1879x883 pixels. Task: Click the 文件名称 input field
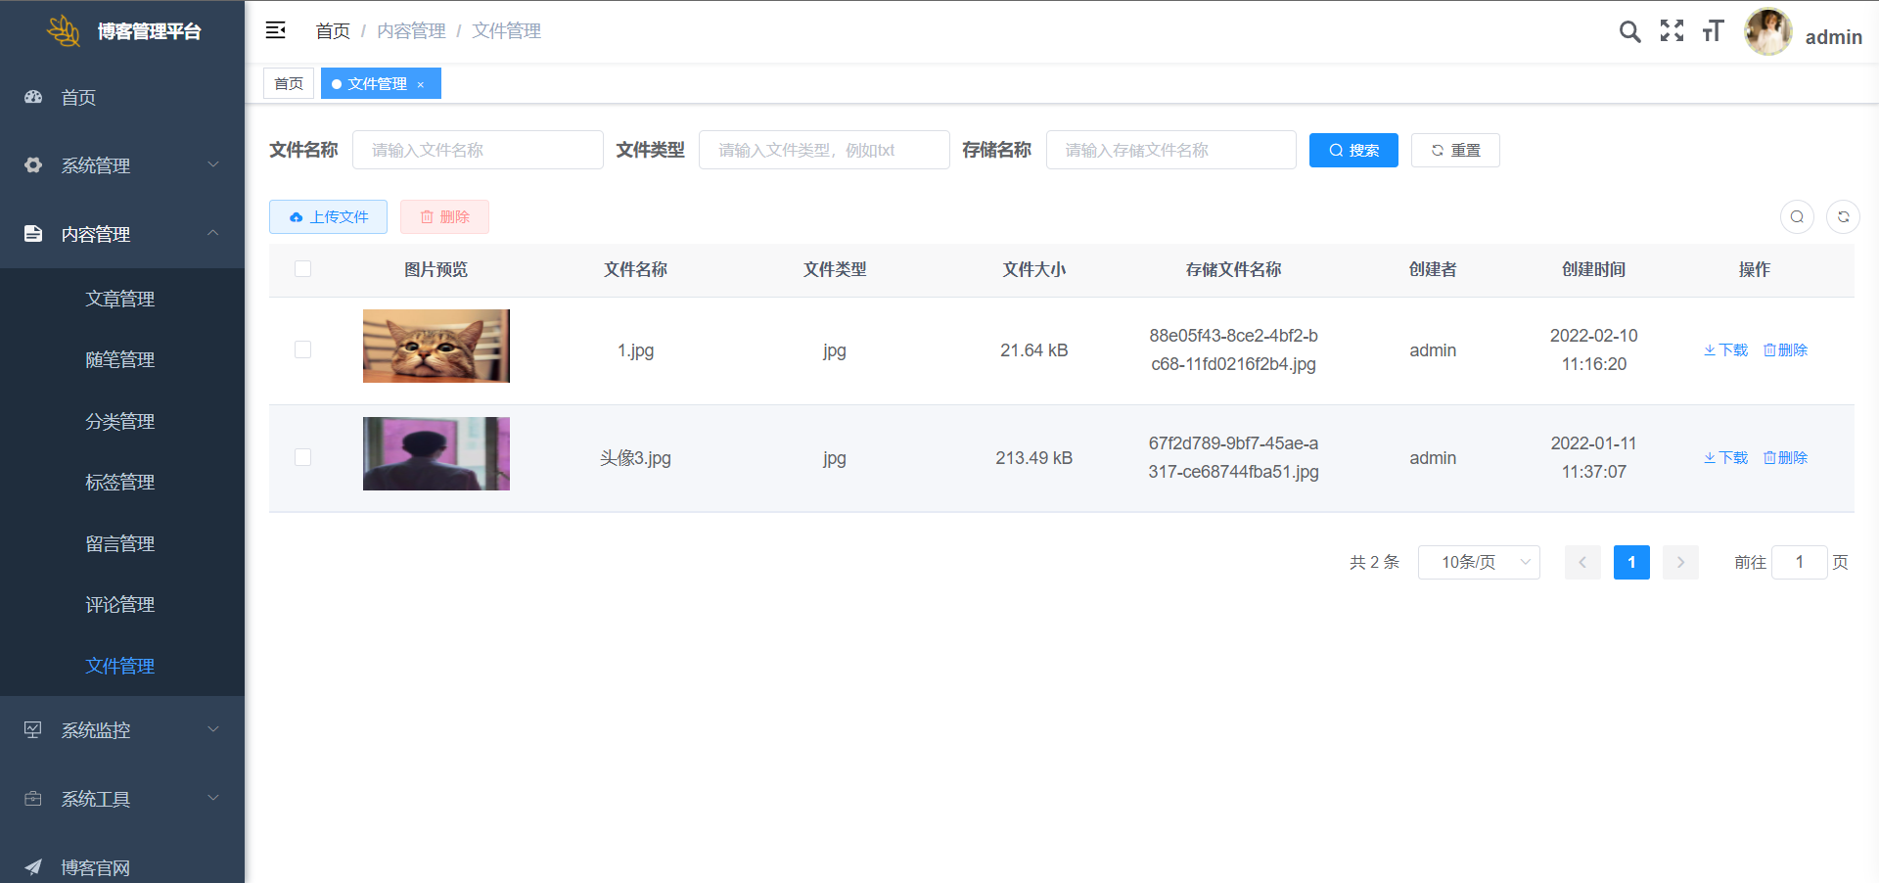478,151
